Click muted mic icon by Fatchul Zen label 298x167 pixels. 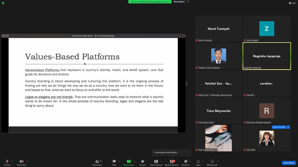(x=197, y=95)
